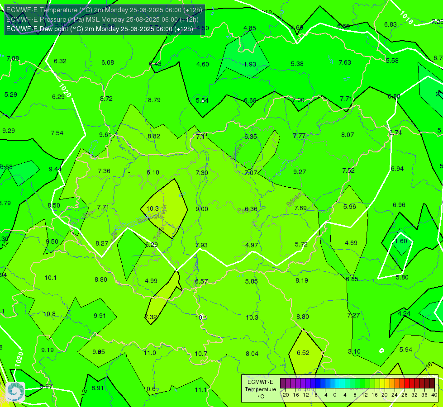Click the temperature value 5.54

pos(202,100)
